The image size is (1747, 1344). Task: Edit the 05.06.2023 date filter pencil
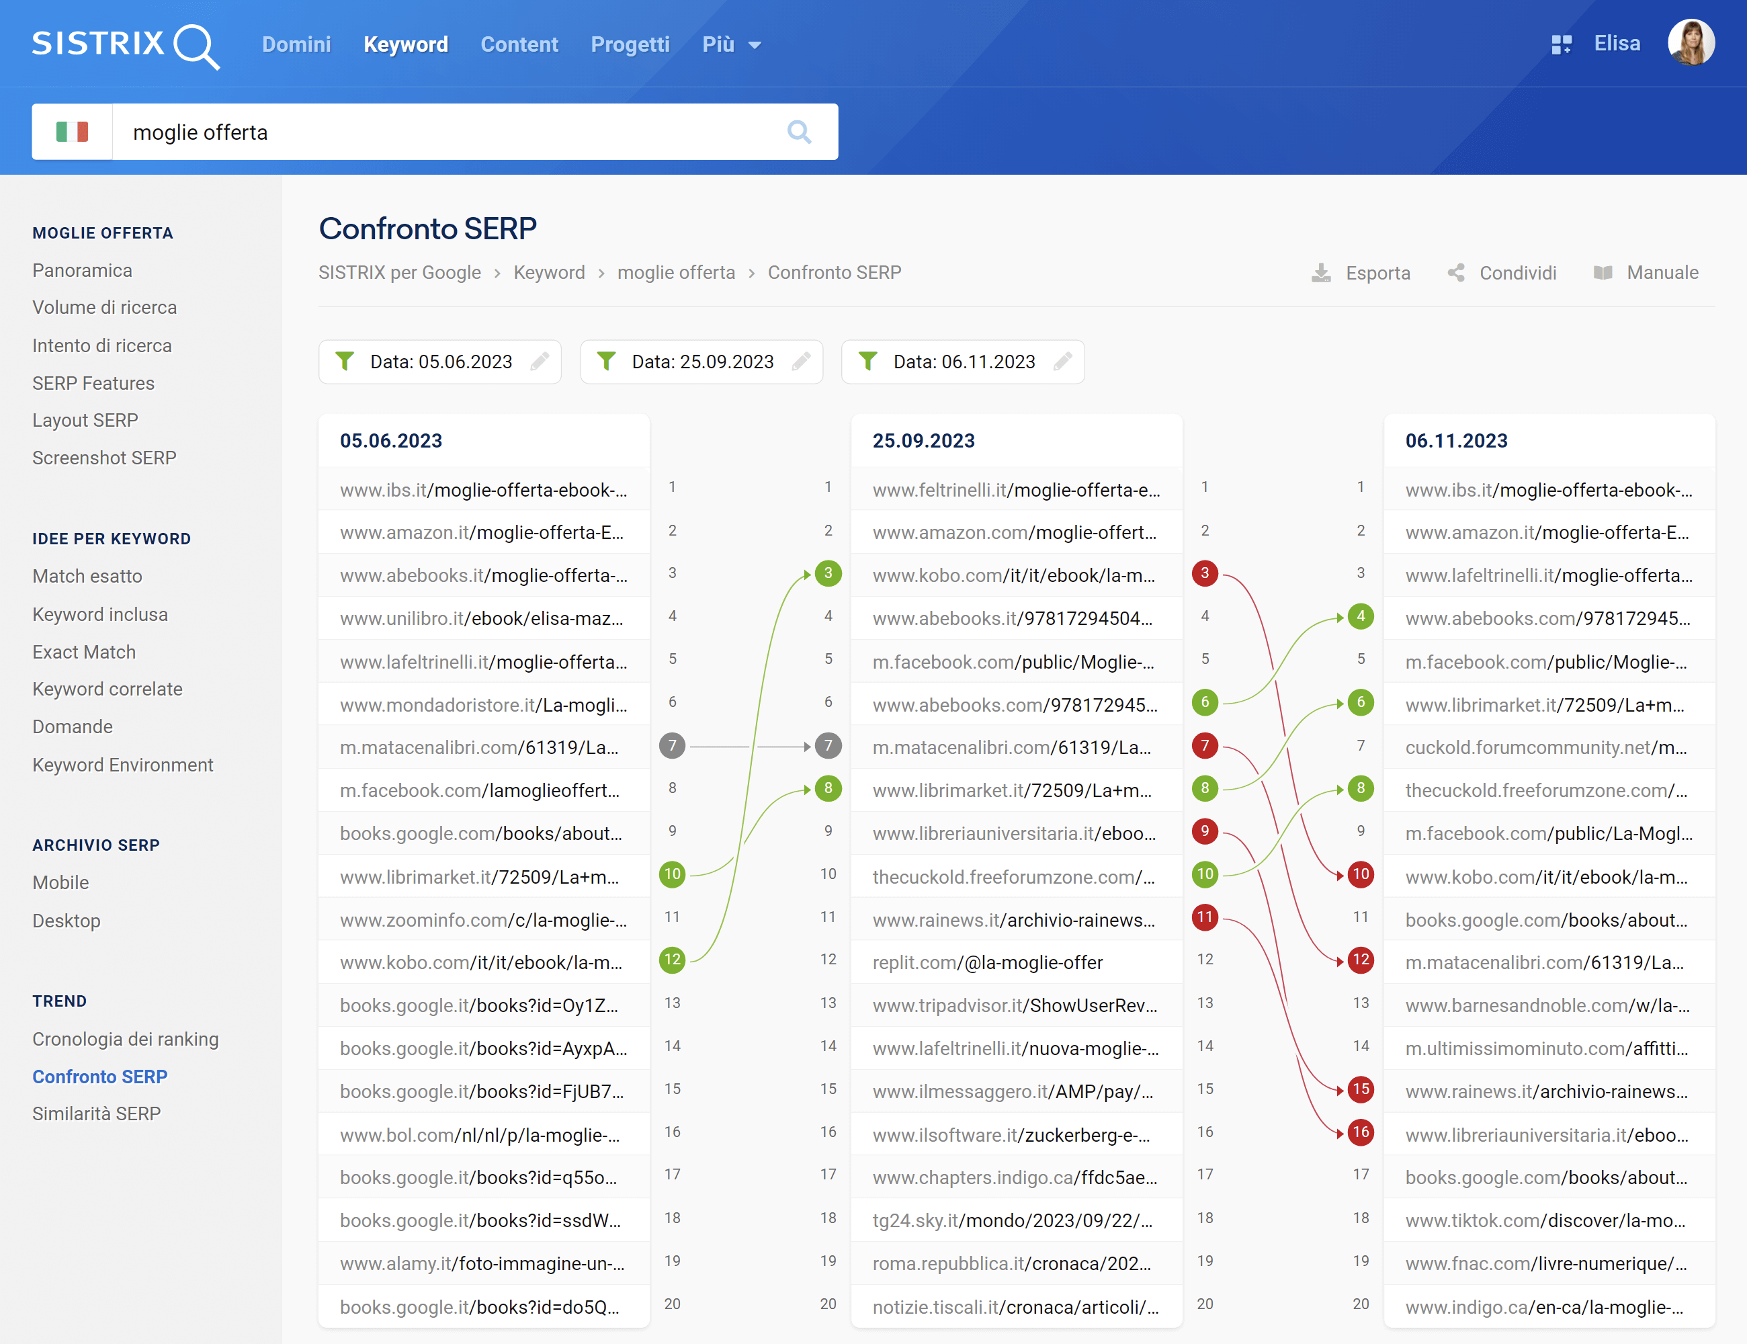point(540,362)
